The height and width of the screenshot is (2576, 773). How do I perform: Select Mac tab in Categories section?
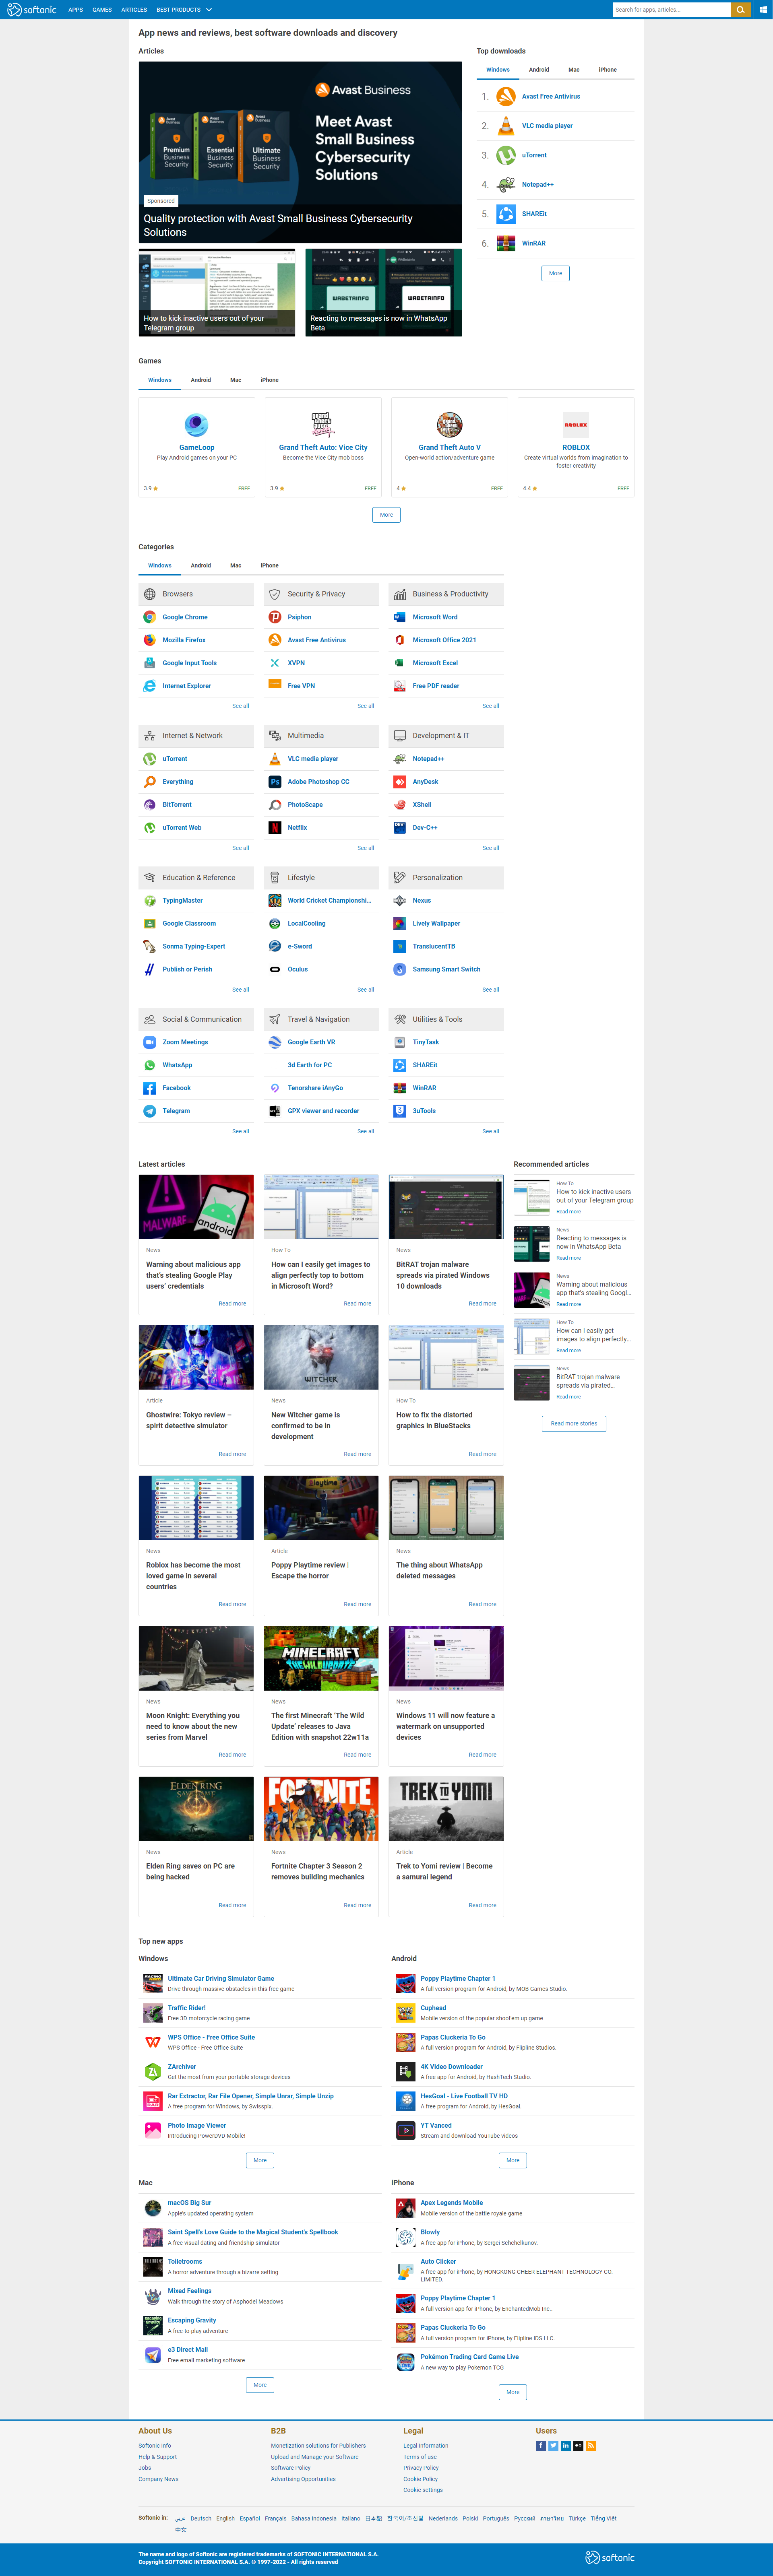(236, 566)
